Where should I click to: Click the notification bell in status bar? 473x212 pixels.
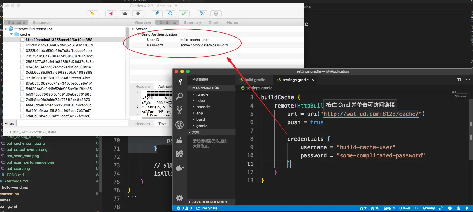tap(467, 208)
